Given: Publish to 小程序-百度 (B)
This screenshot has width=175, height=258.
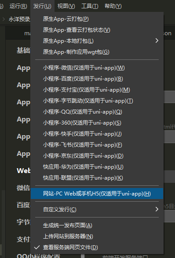Looking at the screenshot, I should pyautogui.click(x=97, y=79).
